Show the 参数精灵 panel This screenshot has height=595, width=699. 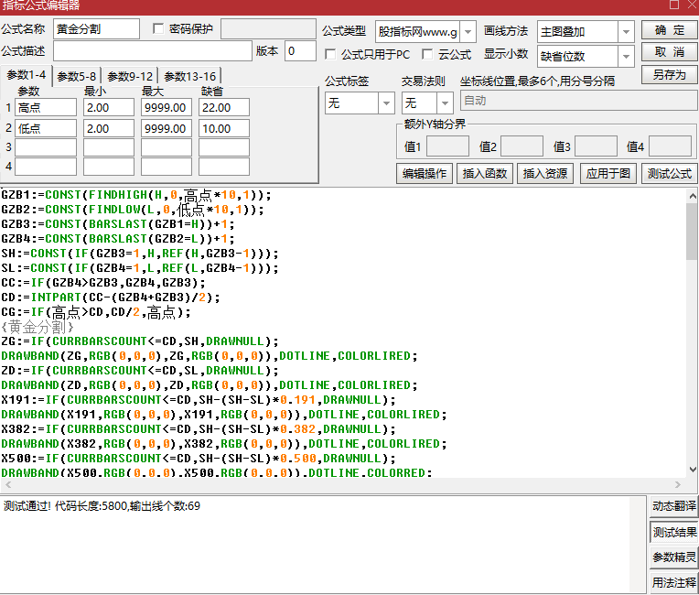(x=674, y=557)
